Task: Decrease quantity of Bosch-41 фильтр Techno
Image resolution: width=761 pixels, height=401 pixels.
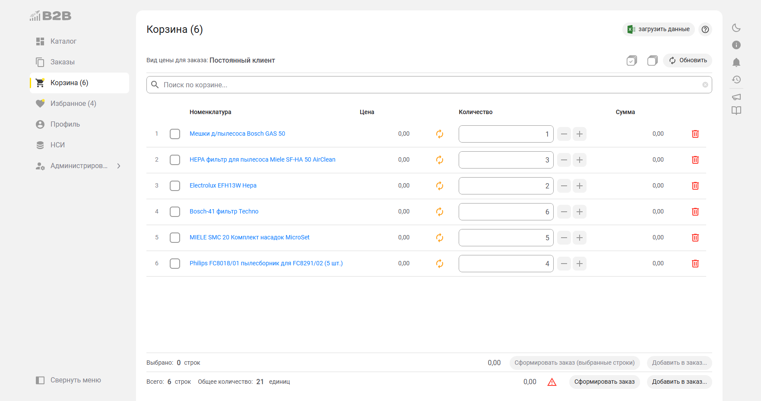Action: click(x=564, y=212)
